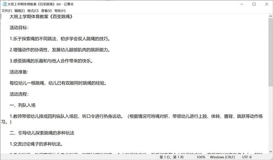Place cursor in the title line 大班上学期体育教案
This screenshot has width=273, height=160.
coord(41,17)
